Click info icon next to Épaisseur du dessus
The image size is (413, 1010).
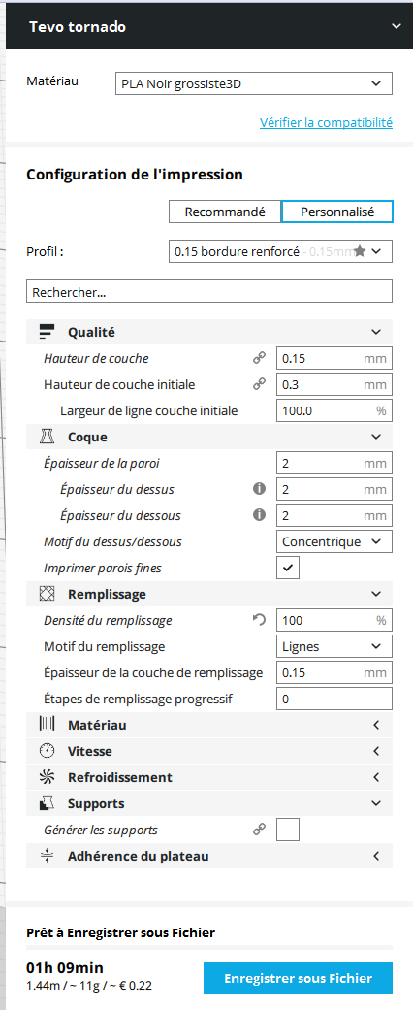(259, 489)
